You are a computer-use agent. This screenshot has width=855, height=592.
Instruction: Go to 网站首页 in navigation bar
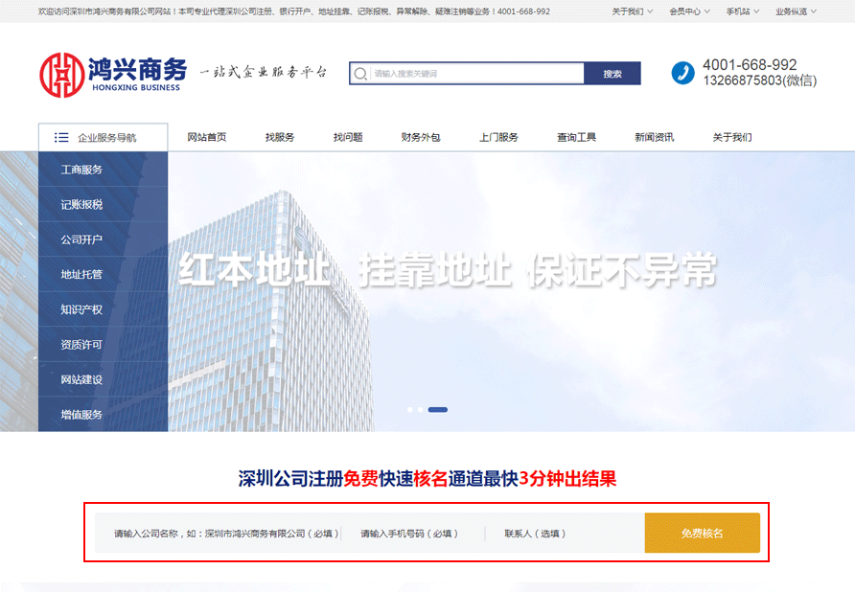pos(207,137)
